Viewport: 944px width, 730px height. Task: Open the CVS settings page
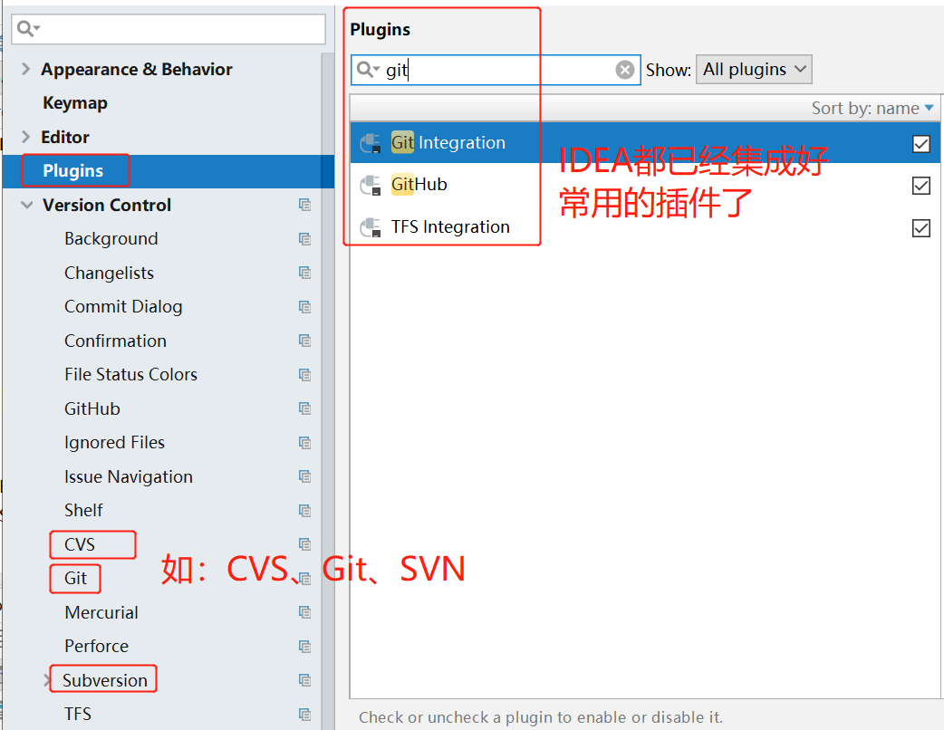coord(80,544)
